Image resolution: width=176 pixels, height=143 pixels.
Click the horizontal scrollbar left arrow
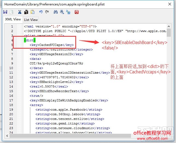7,136
